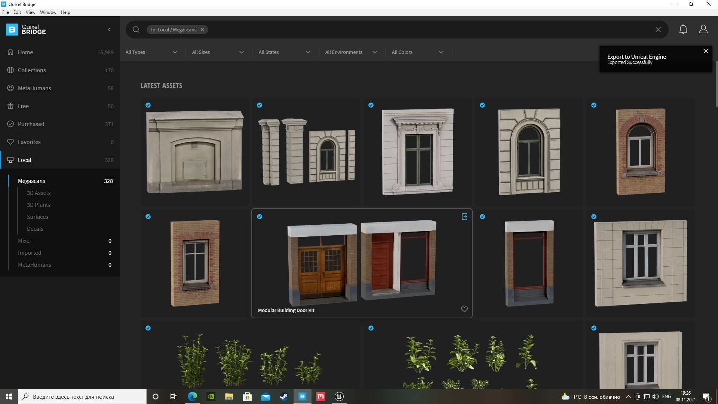
Task: Open Microsoft Edge from the taskbar
Action: click(192, 397)
